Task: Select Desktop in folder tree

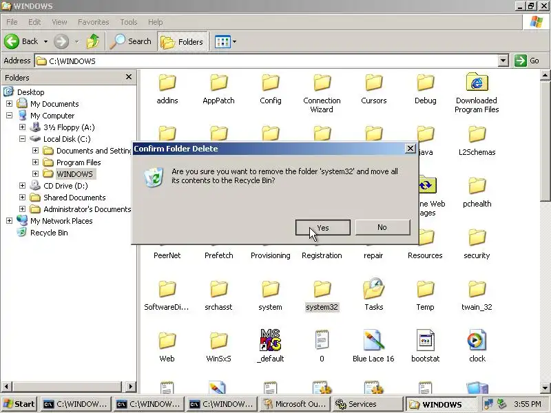Action: coord(30,92)
